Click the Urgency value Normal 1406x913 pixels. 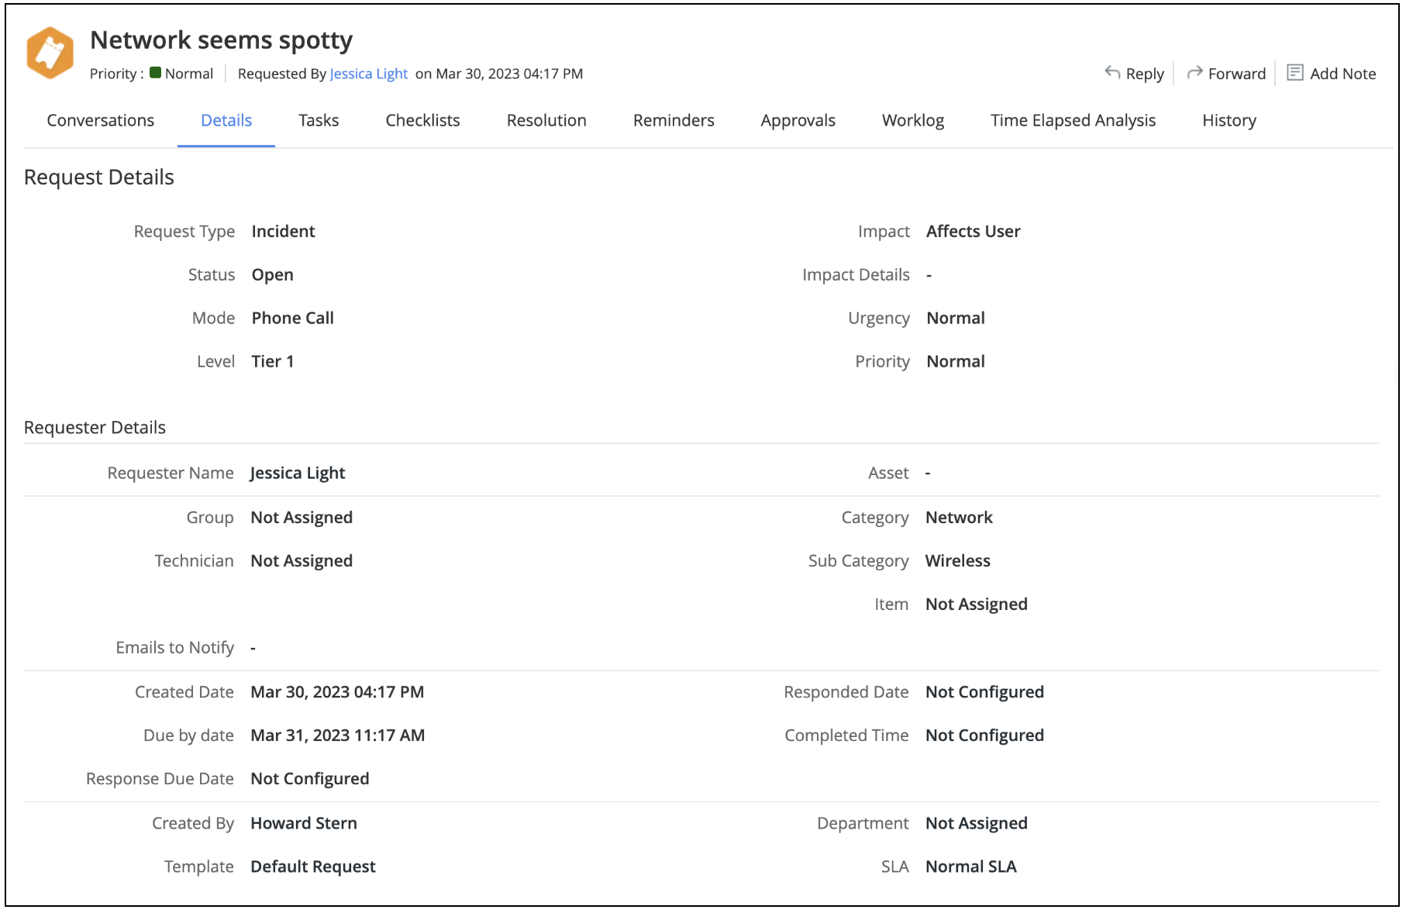[x=955, y=319]
